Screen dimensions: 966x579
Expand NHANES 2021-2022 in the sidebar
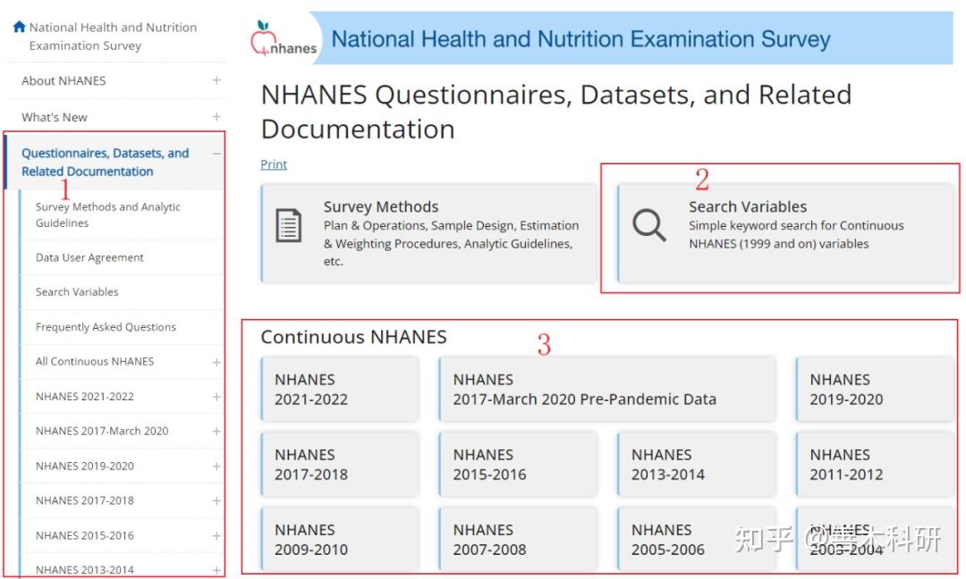coord(215,396)
